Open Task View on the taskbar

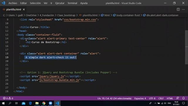pos(16,103)
